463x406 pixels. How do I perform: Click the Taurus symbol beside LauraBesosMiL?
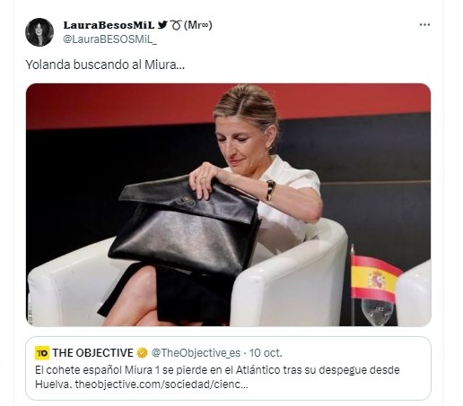(176, 25)
